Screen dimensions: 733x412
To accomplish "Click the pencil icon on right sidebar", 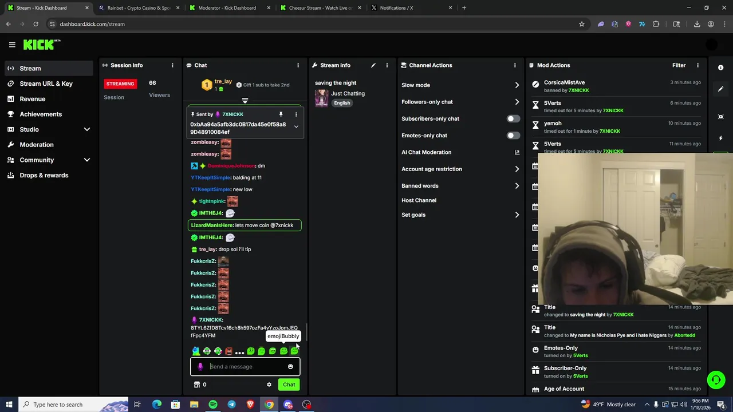I will pos(720,89).
